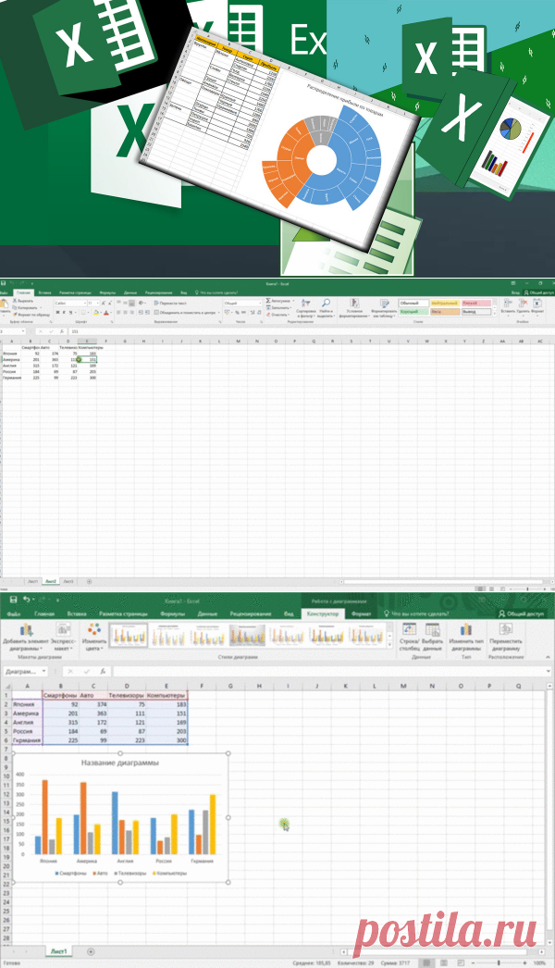Click chart title Название диаграммы
555x968 pixels.
(119, 763)
